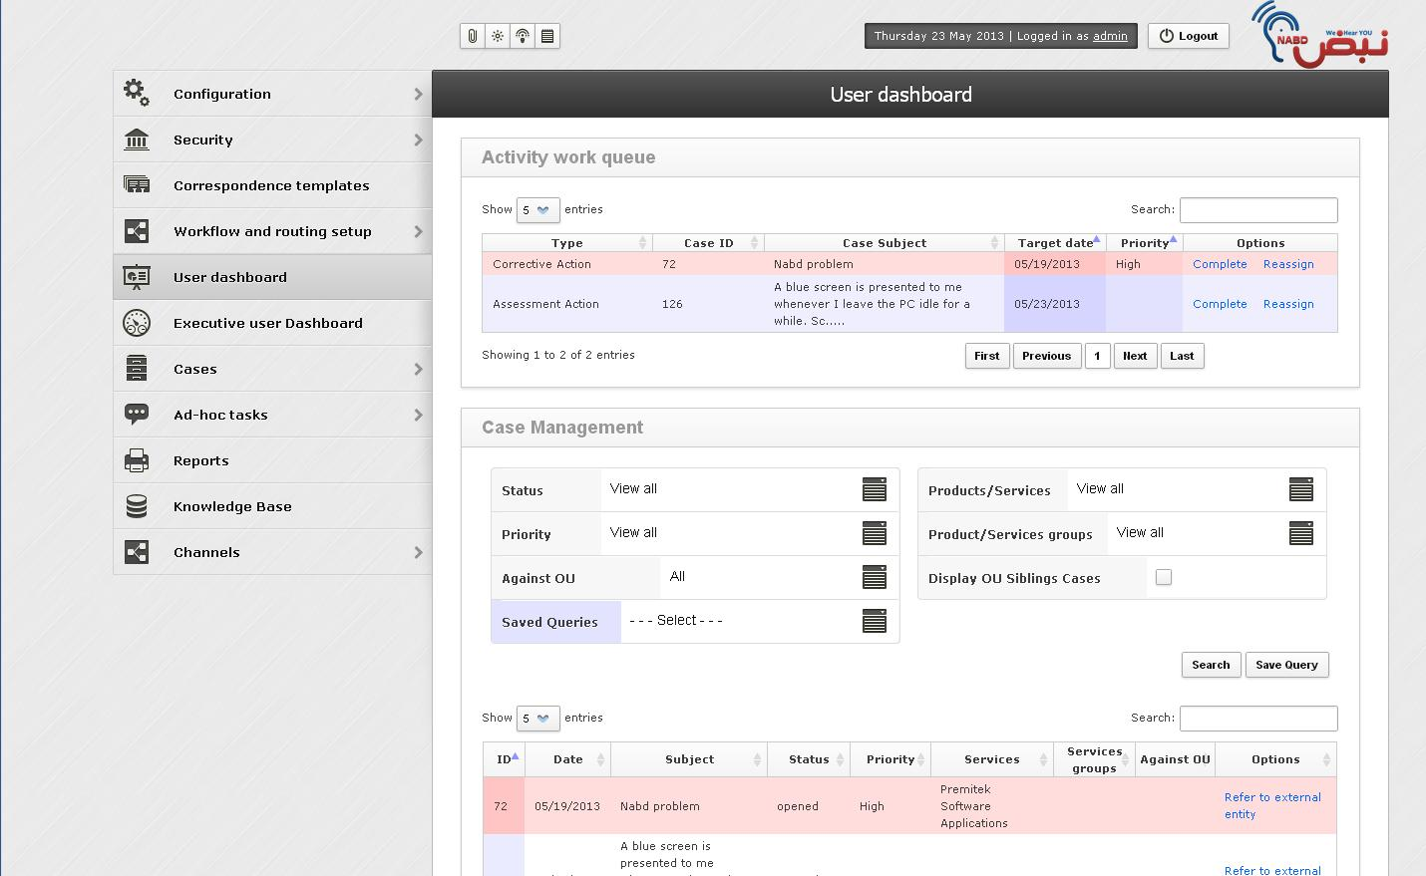Screen dimensions: 1426x876
Task: Click the Reports printer icon
Action: [x=137, y=459]
